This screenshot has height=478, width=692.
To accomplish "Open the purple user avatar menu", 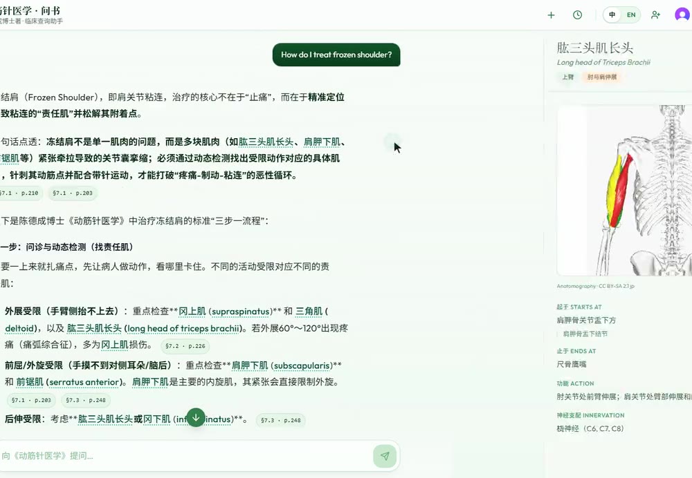I will (x=682, y=15).
